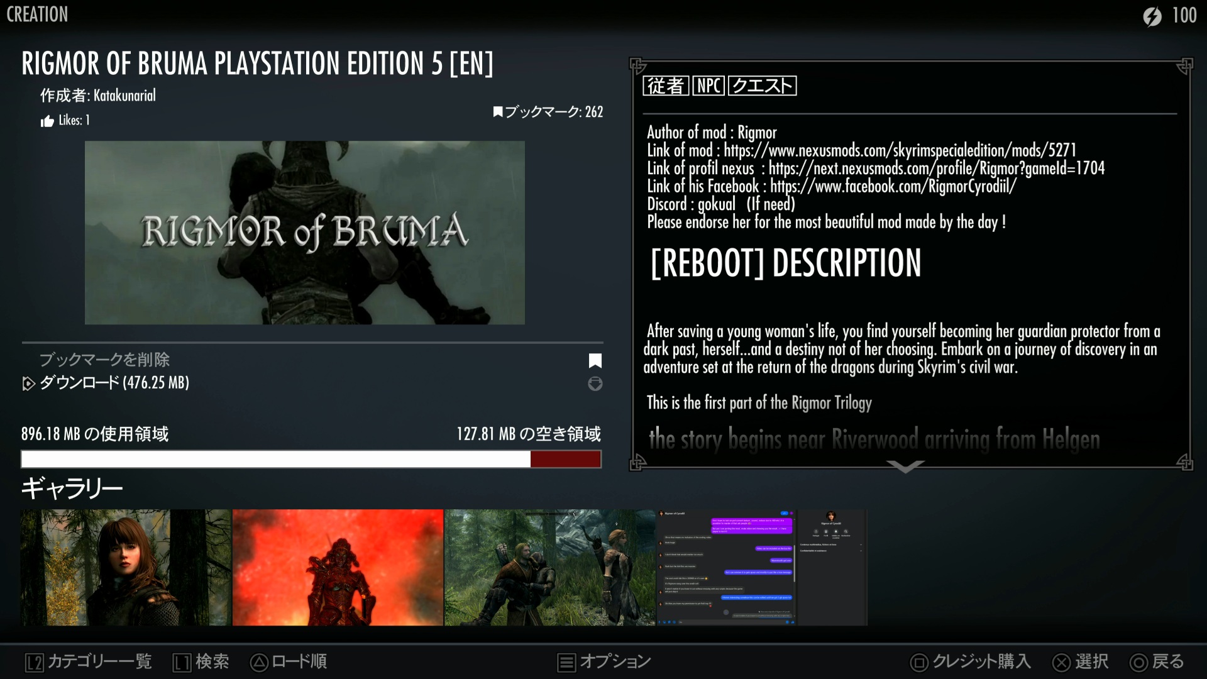Open オプション menu
This screenshot has width=1207, height=679.
pos(615,661)
